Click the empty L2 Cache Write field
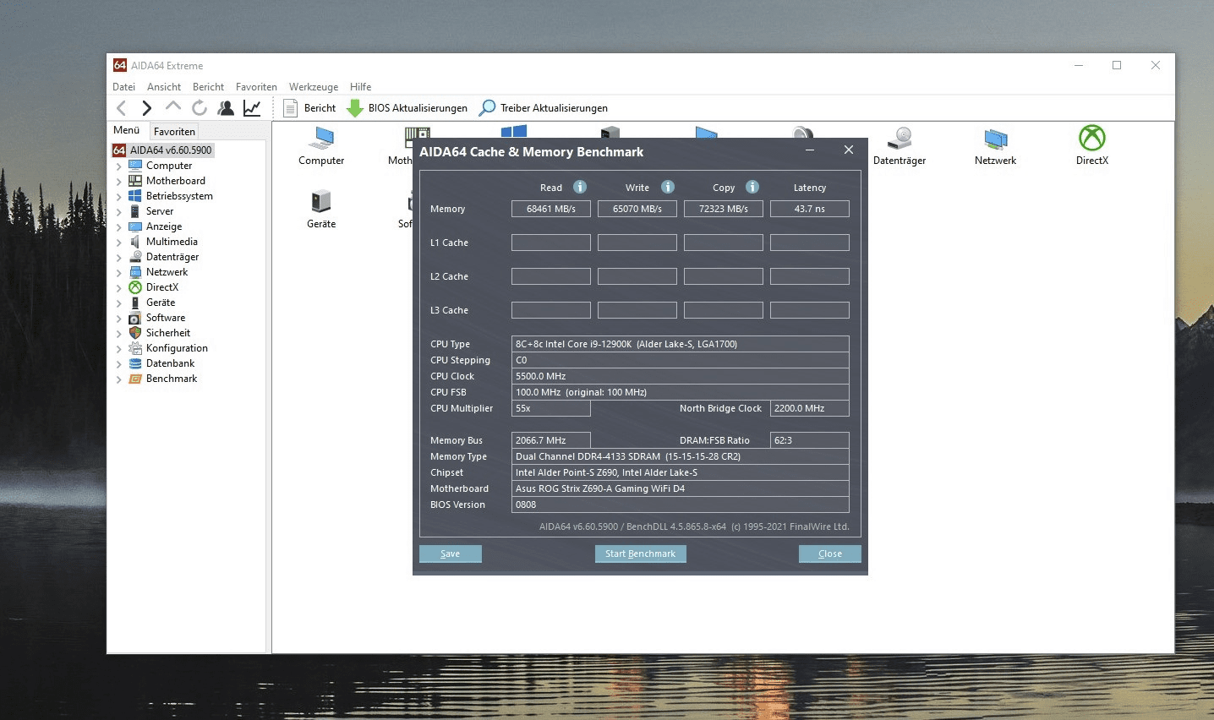 [x=637, y=276]
